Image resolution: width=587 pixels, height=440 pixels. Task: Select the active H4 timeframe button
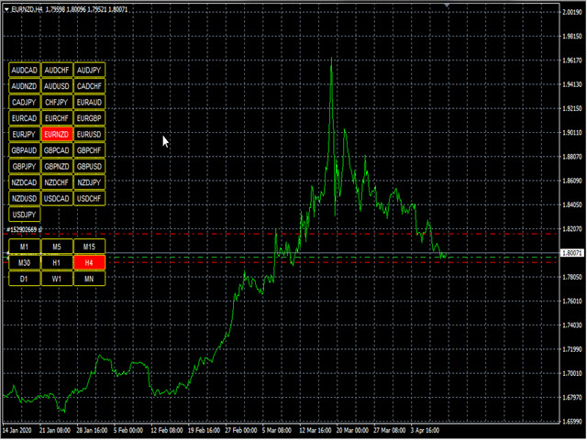coord(89,262)
